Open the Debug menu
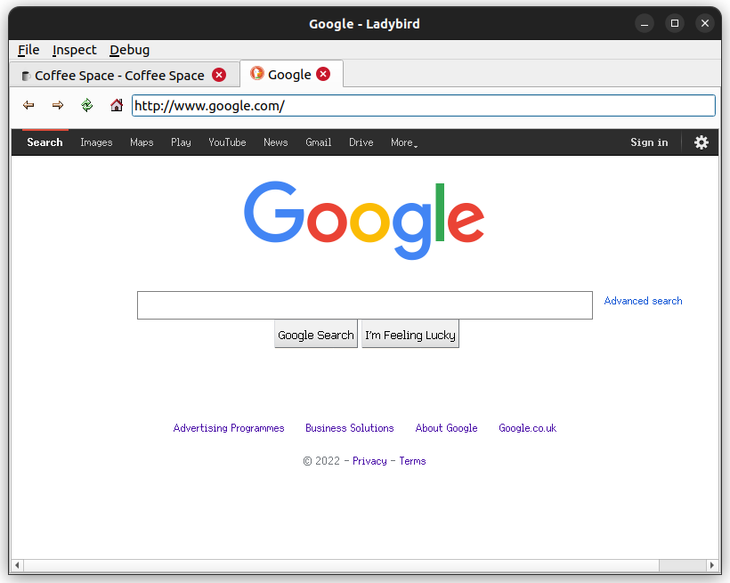The image size is (730, 583). pyautogui.click(x=129, y=50)
